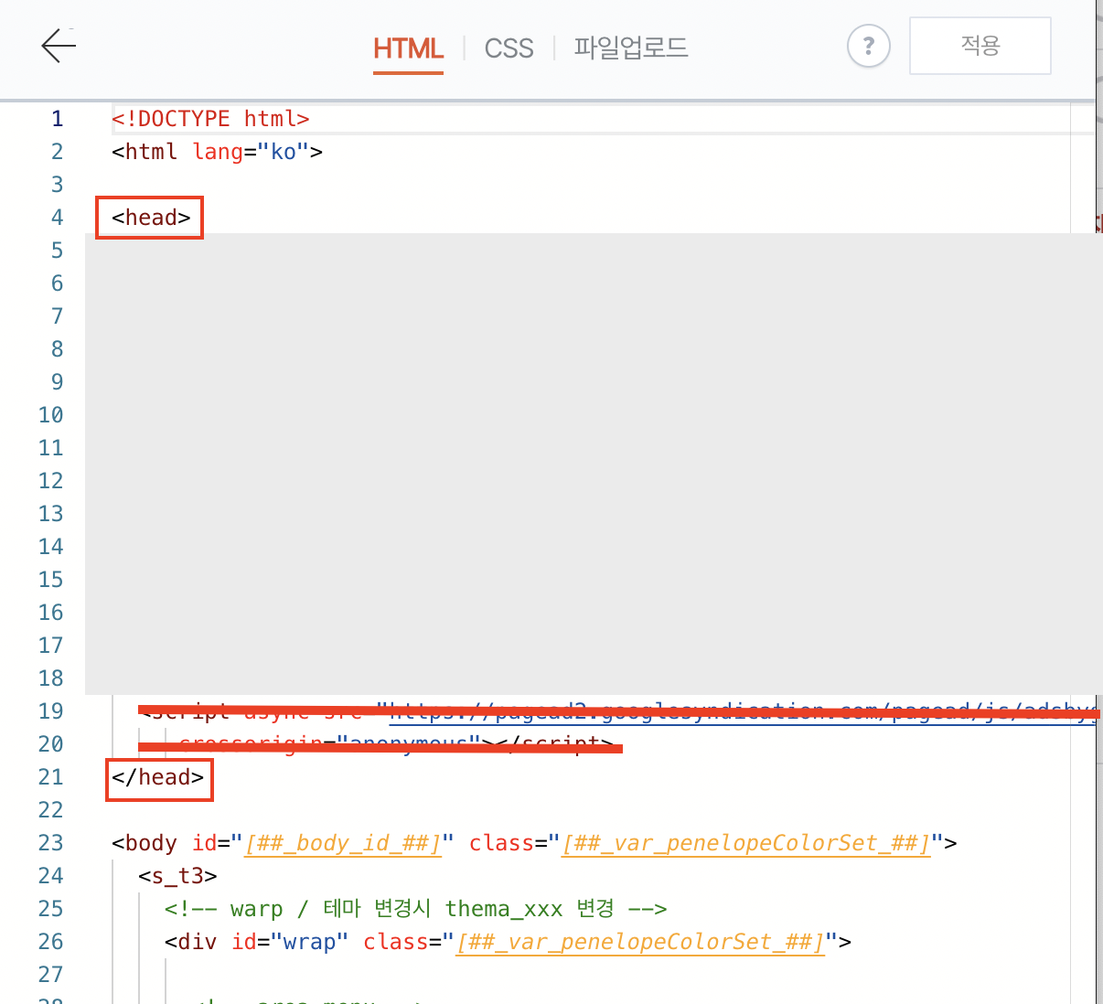The image size is (1103, 1004).
Task: Click line number 1 in gutter
Action: coord(58,119)
